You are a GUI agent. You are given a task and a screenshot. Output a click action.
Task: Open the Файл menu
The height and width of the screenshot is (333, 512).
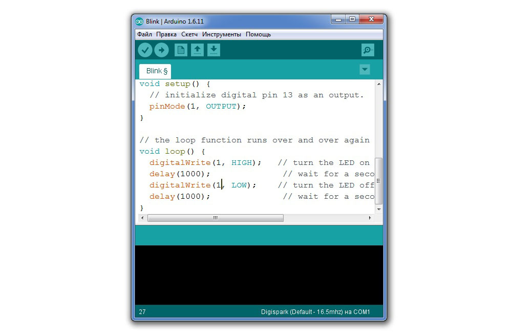coord(144,34)
